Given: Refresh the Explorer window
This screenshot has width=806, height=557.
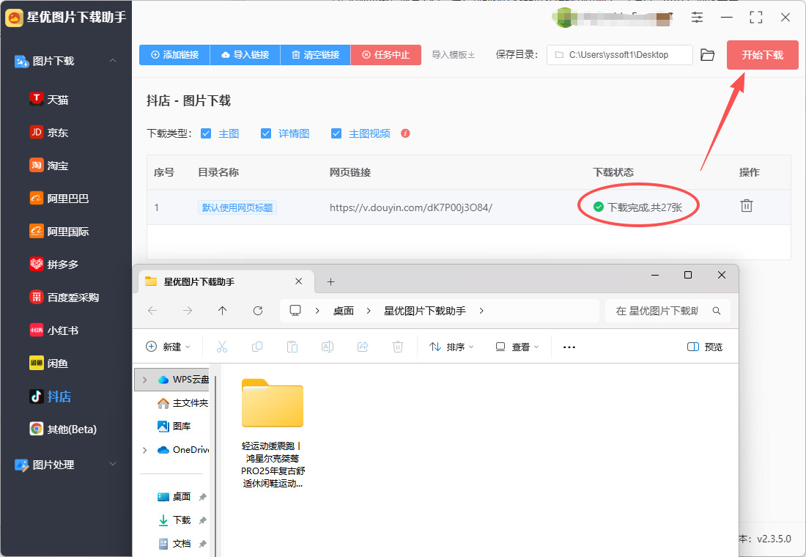Looking at the screenshot, I should tap(258, 311).
